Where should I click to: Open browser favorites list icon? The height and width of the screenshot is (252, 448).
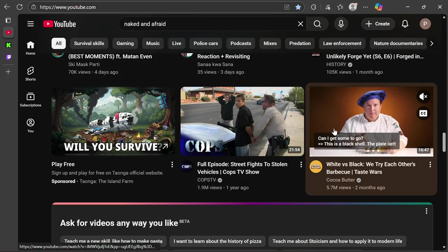[x=340, y=7]
